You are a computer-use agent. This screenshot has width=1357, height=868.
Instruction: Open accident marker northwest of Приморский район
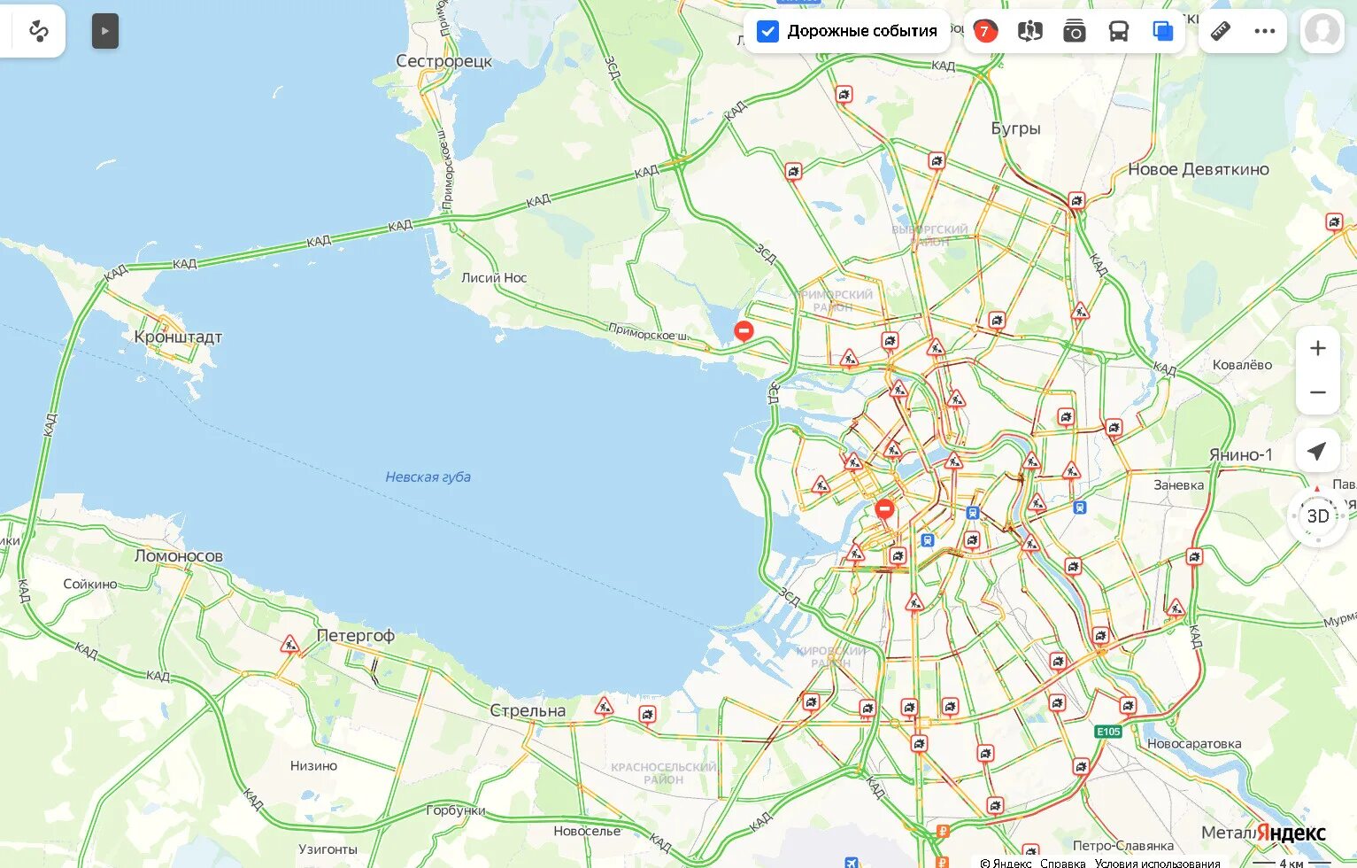793,171
